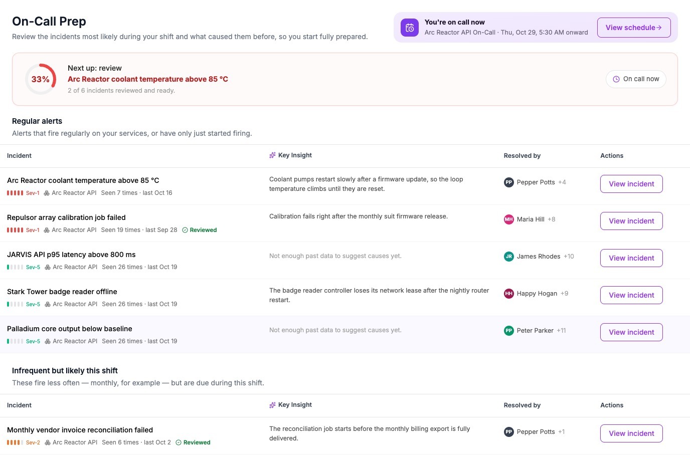Click the calendar clock icon in on-call banner
Image resolution: width=690 pixels, height=466 pixels.
coord(410,28)
